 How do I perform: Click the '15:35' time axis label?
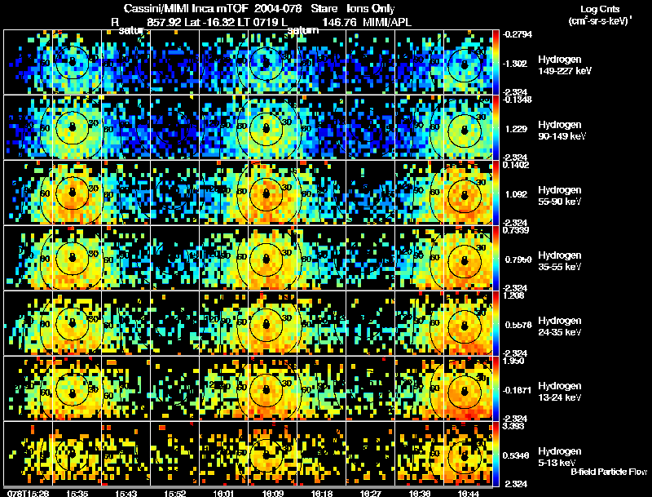point(77,494)
